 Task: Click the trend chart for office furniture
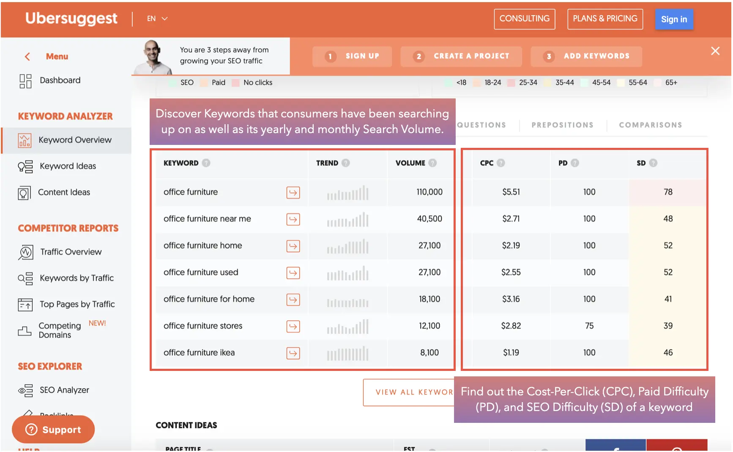347,193
